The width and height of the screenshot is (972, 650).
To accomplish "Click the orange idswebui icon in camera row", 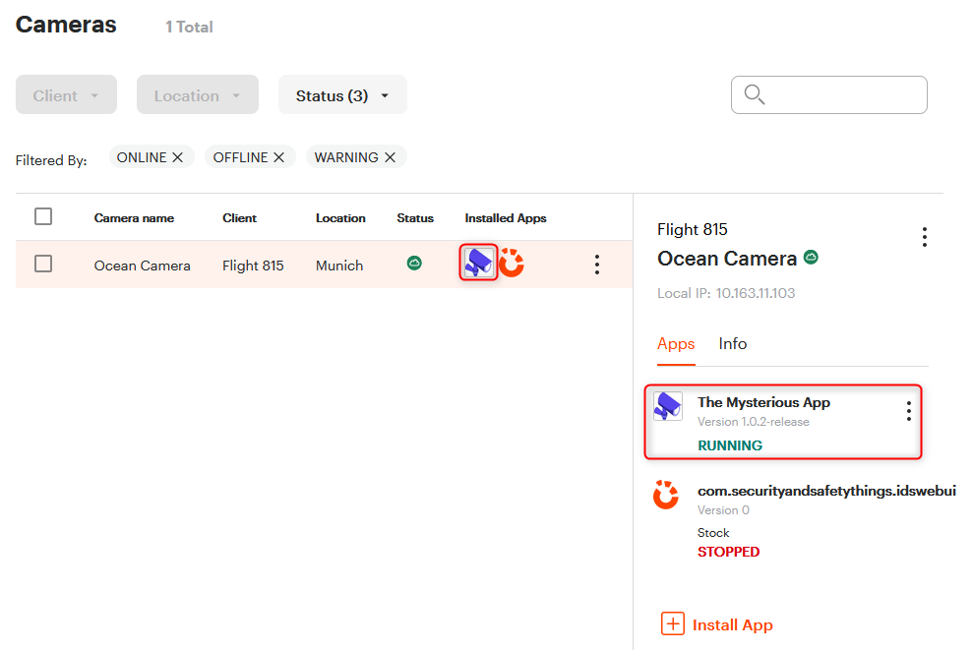I will pyautogui.click(x=512, y=264).
